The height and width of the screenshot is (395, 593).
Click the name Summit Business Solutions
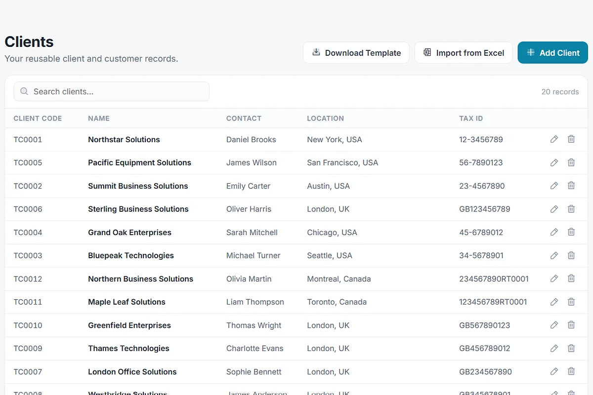(138, 186)
